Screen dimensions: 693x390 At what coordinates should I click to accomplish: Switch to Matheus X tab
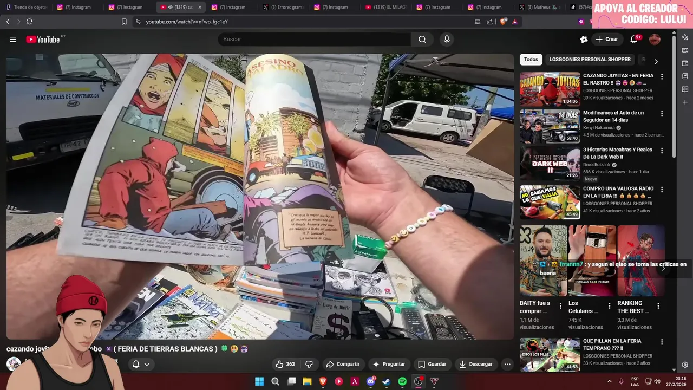click(540, 7)
